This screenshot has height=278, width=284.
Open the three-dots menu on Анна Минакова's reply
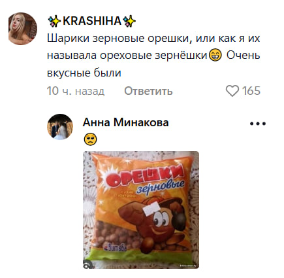(258, 124)
